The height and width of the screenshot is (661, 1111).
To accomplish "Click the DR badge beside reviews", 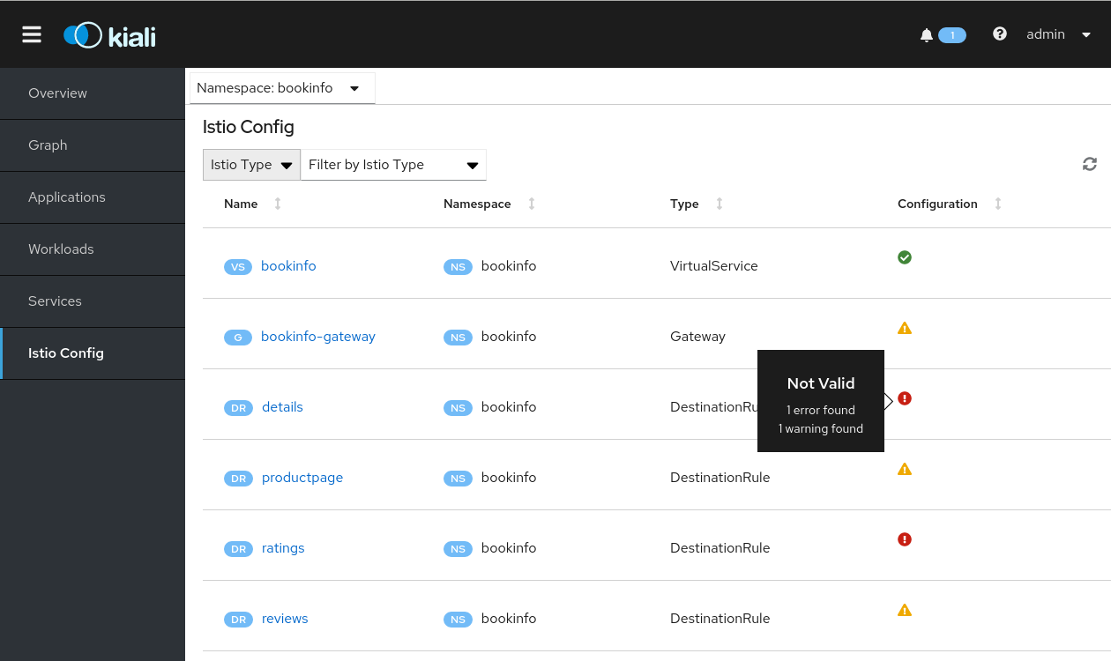I will tap(238, 620).
